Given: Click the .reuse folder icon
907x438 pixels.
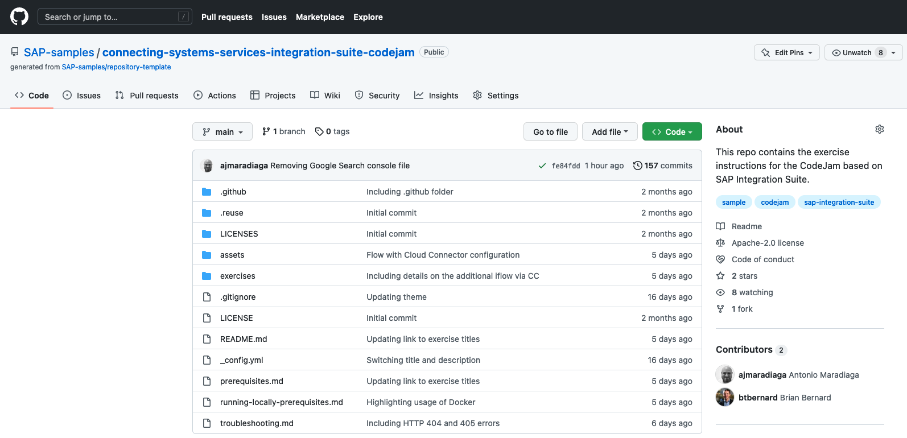Looking at the screenshot, I should pyautogui.click(x=207, y=213).
